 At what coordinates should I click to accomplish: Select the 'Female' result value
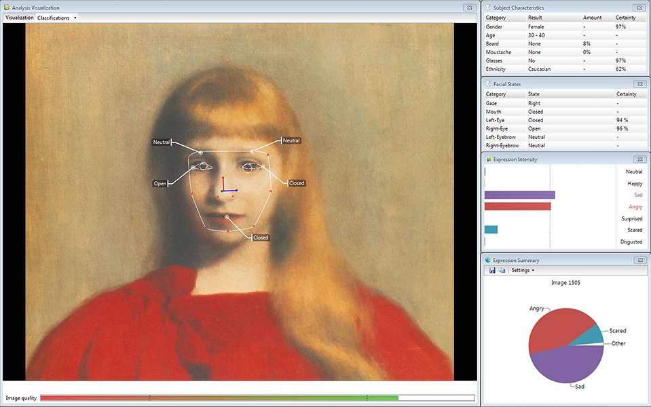(536, 26)
